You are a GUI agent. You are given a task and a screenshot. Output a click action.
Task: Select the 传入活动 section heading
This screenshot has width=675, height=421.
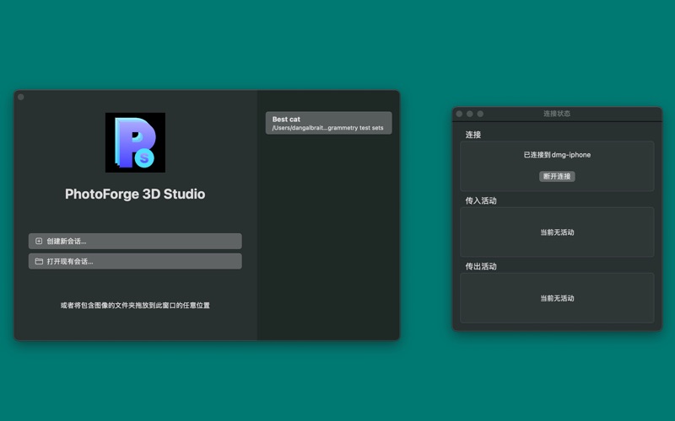coord(481,200)
